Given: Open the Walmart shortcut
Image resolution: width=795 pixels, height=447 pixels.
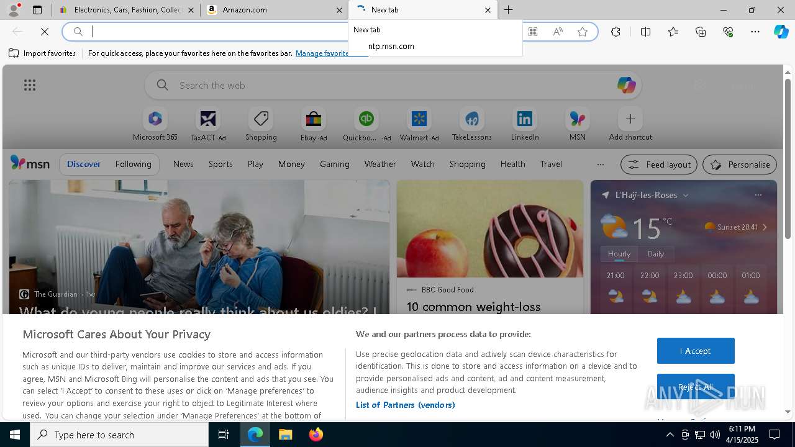Looking at the screenshot, I should [x=419, y=124].
